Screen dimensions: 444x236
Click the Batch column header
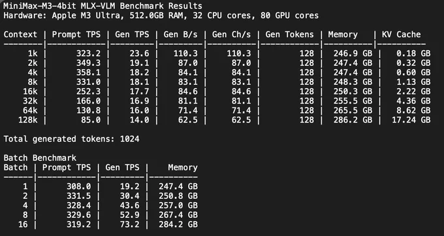[16, 168]
